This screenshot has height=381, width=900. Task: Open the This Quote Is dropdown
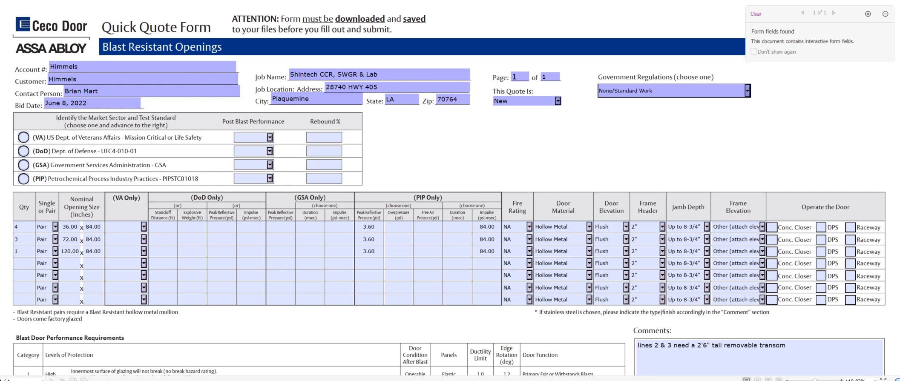558,101
